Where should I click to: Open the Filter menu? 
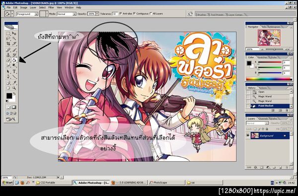pyautogui.click(x=51, y=7)
